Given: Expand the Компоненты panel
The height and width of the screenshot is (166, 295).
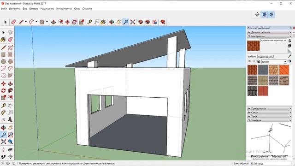Looking at the screenshot, I should (269, 109).
